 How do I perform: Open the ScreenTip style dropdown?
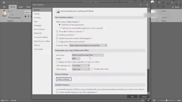point(88,45)
